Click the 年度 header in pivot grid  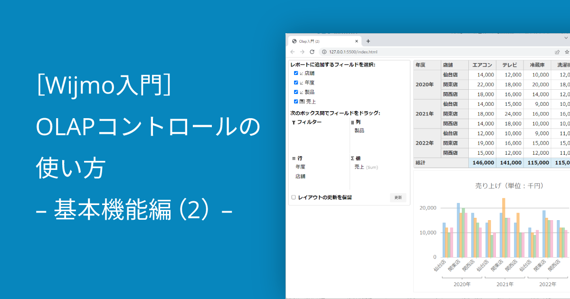point(427,65)
